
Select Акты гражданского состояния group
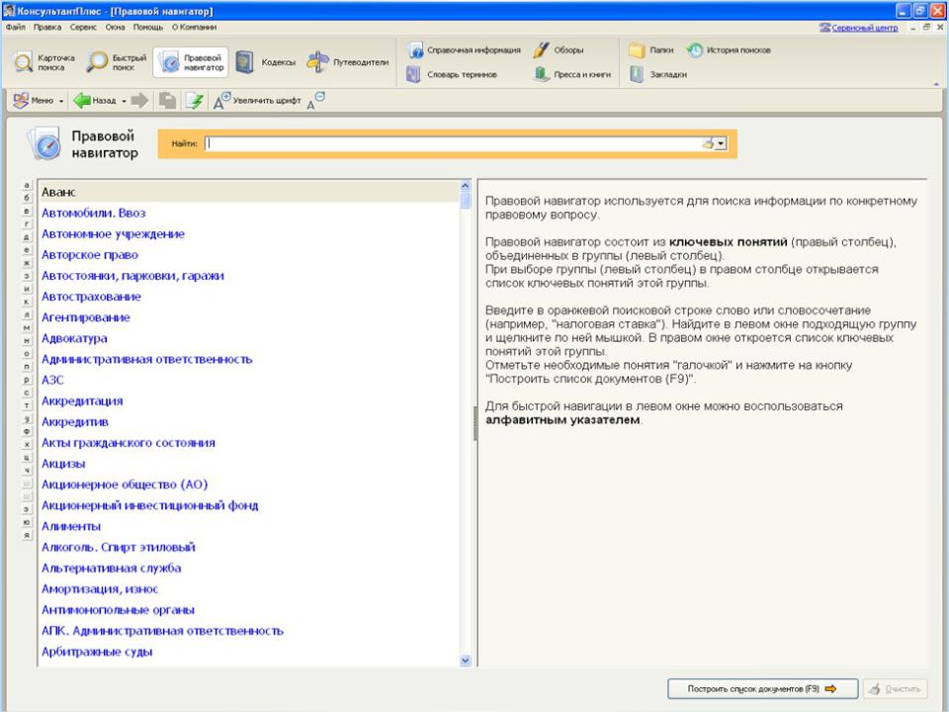[128, 443]
